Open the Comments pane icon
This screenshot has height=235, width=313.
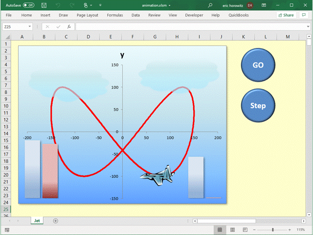point(304,15)
